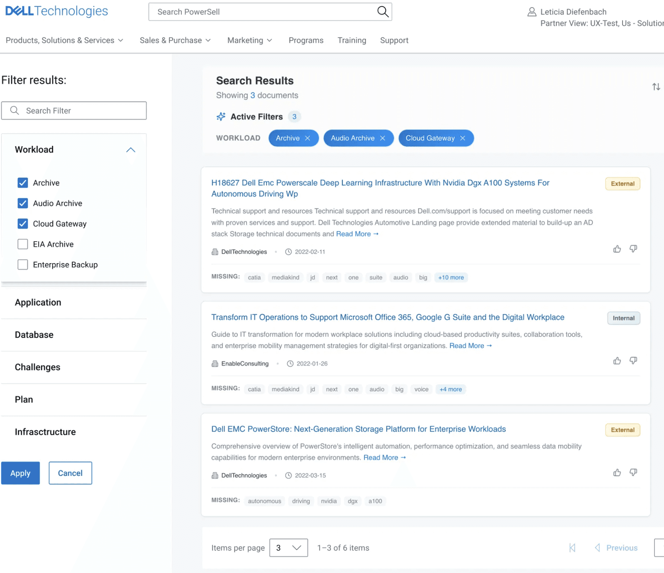Click the 'voice' missing keyword tag
This screenshot has width=664, height=573.
click(x=421, y=389)
